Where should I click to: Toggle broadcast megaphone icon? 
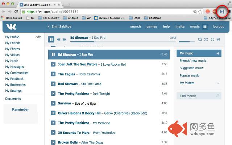[x=218, y=39]
